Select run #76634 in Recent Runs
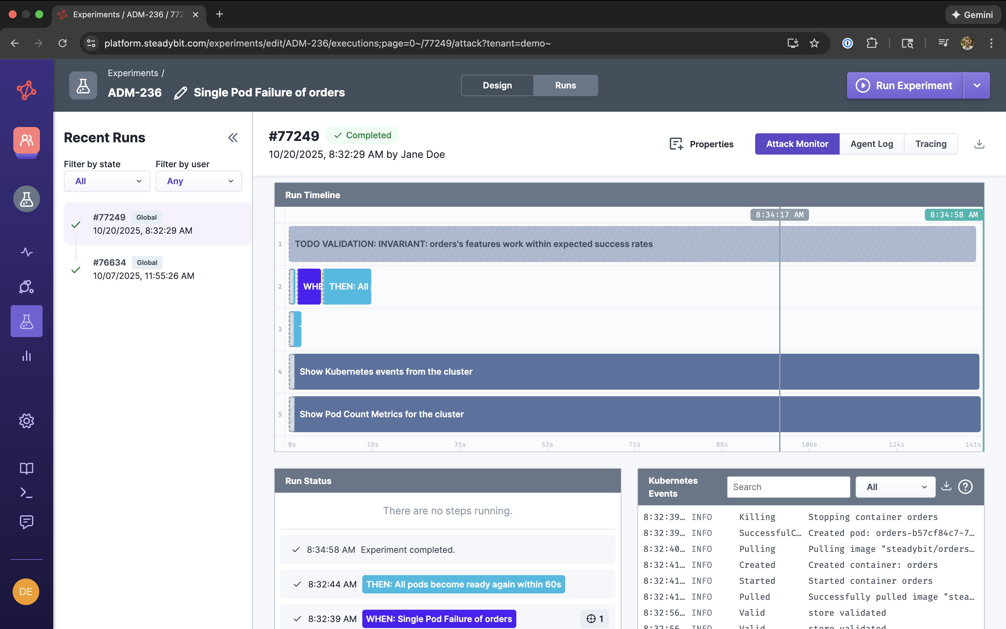The height and width of the screenshot is (629, 1006). tap(144, 269)
